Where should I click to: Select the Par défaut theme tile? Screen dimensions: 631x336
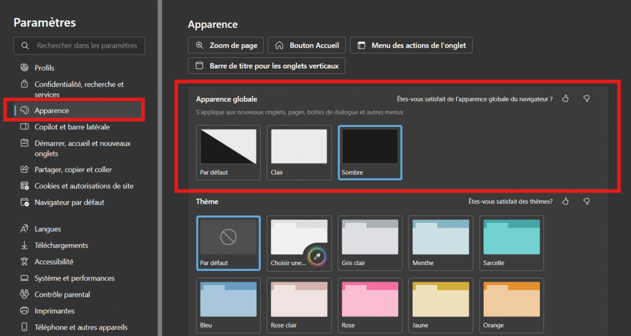(228, 243)
